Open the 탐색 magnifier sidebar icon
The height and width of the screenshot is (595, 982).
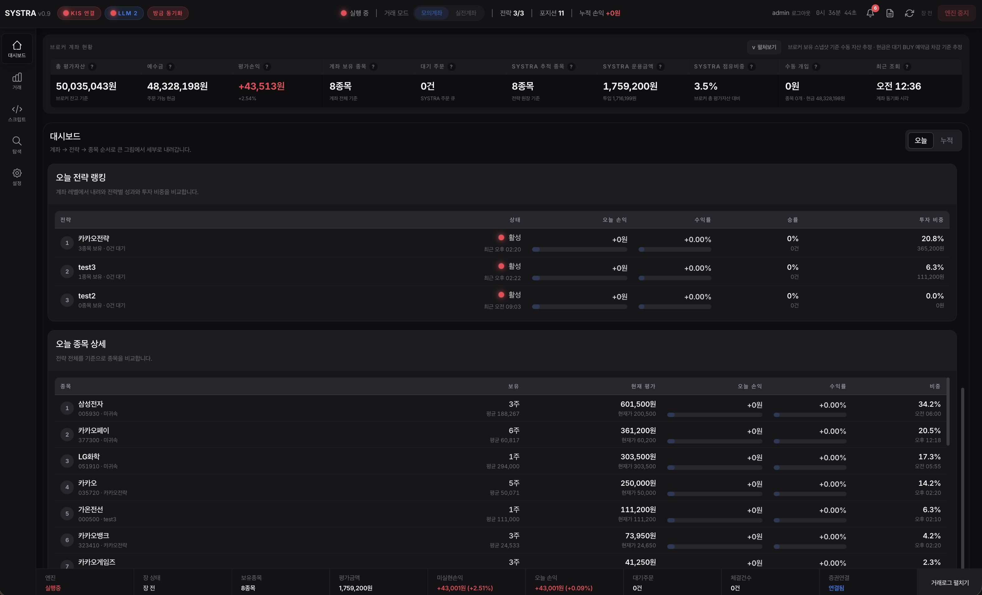(x=17, y=145)
